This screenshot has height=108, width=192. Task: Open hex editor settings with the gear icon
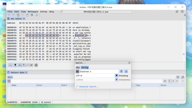click(36, 65)
